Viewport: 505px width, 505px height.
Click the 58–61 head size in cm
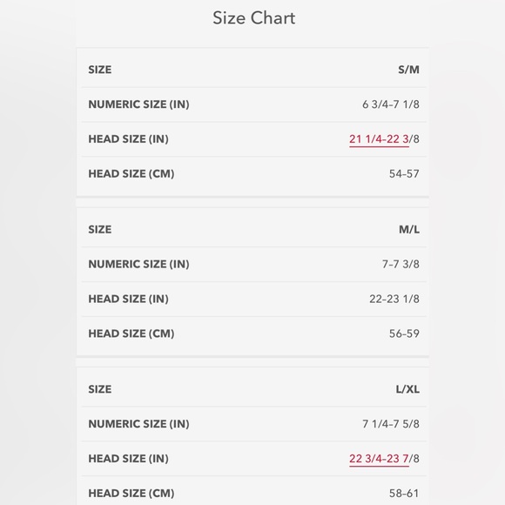(x=404, y=494)
